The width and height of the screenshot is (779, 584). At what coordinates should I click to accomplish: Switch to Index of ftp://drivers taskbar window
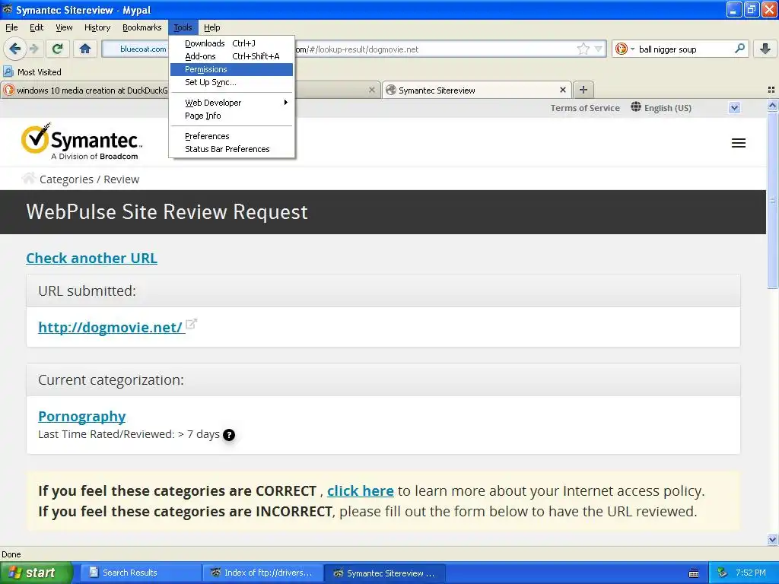click(263, 573)
